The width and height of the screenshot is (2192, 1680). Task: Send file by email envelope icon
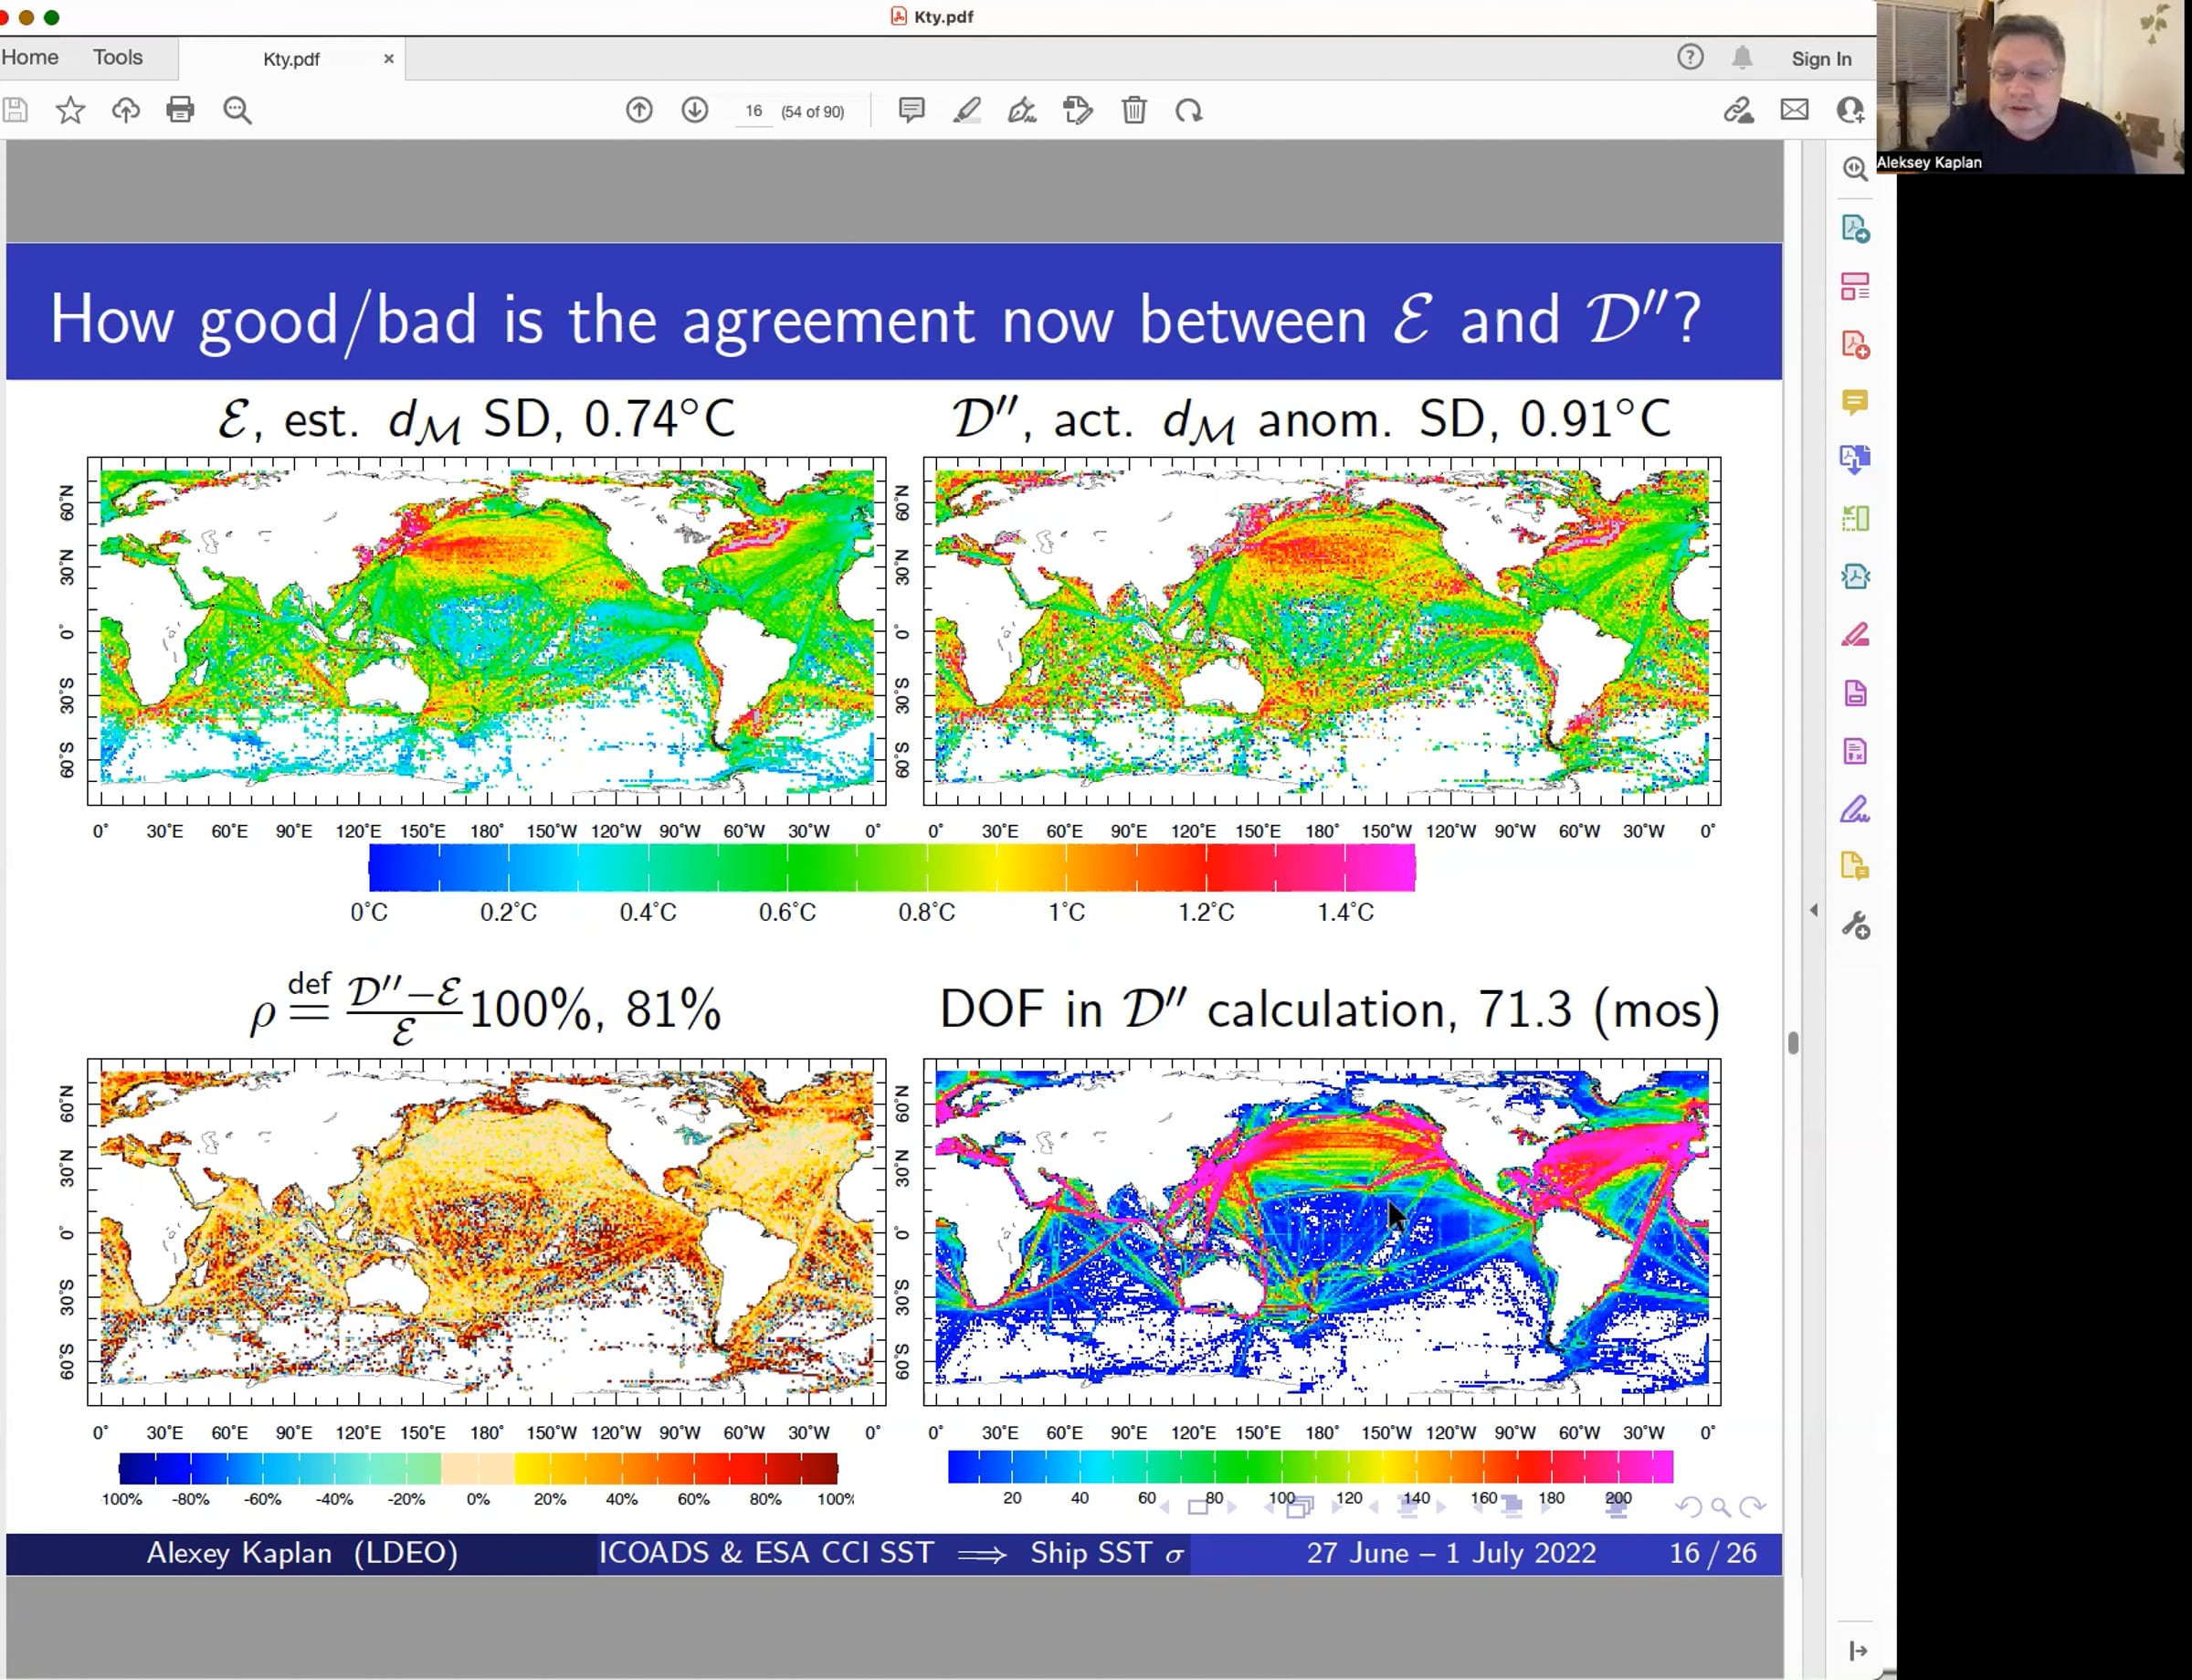click(x=1794, y=110)
